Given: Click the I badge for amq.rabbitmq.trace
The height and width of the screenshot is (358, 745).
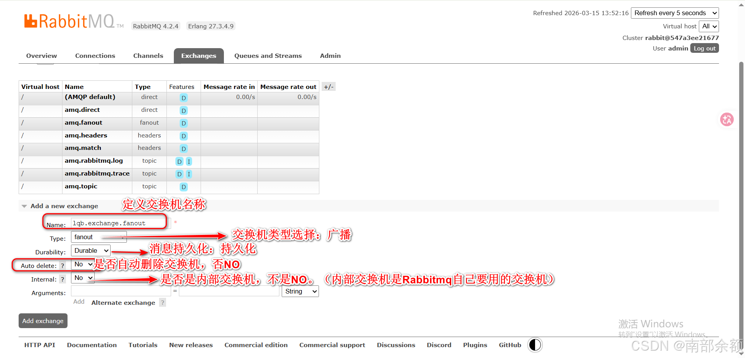Looking at the screenshot, I should coord(189,174).
